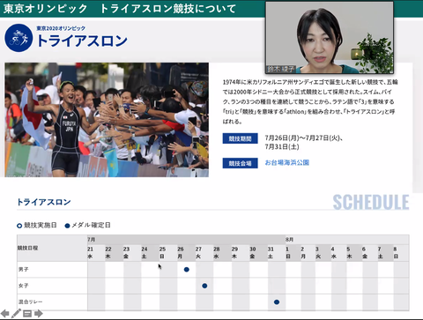
Task: Click the blue triathlon pictogram icon
Action: [x=19, y=38]
